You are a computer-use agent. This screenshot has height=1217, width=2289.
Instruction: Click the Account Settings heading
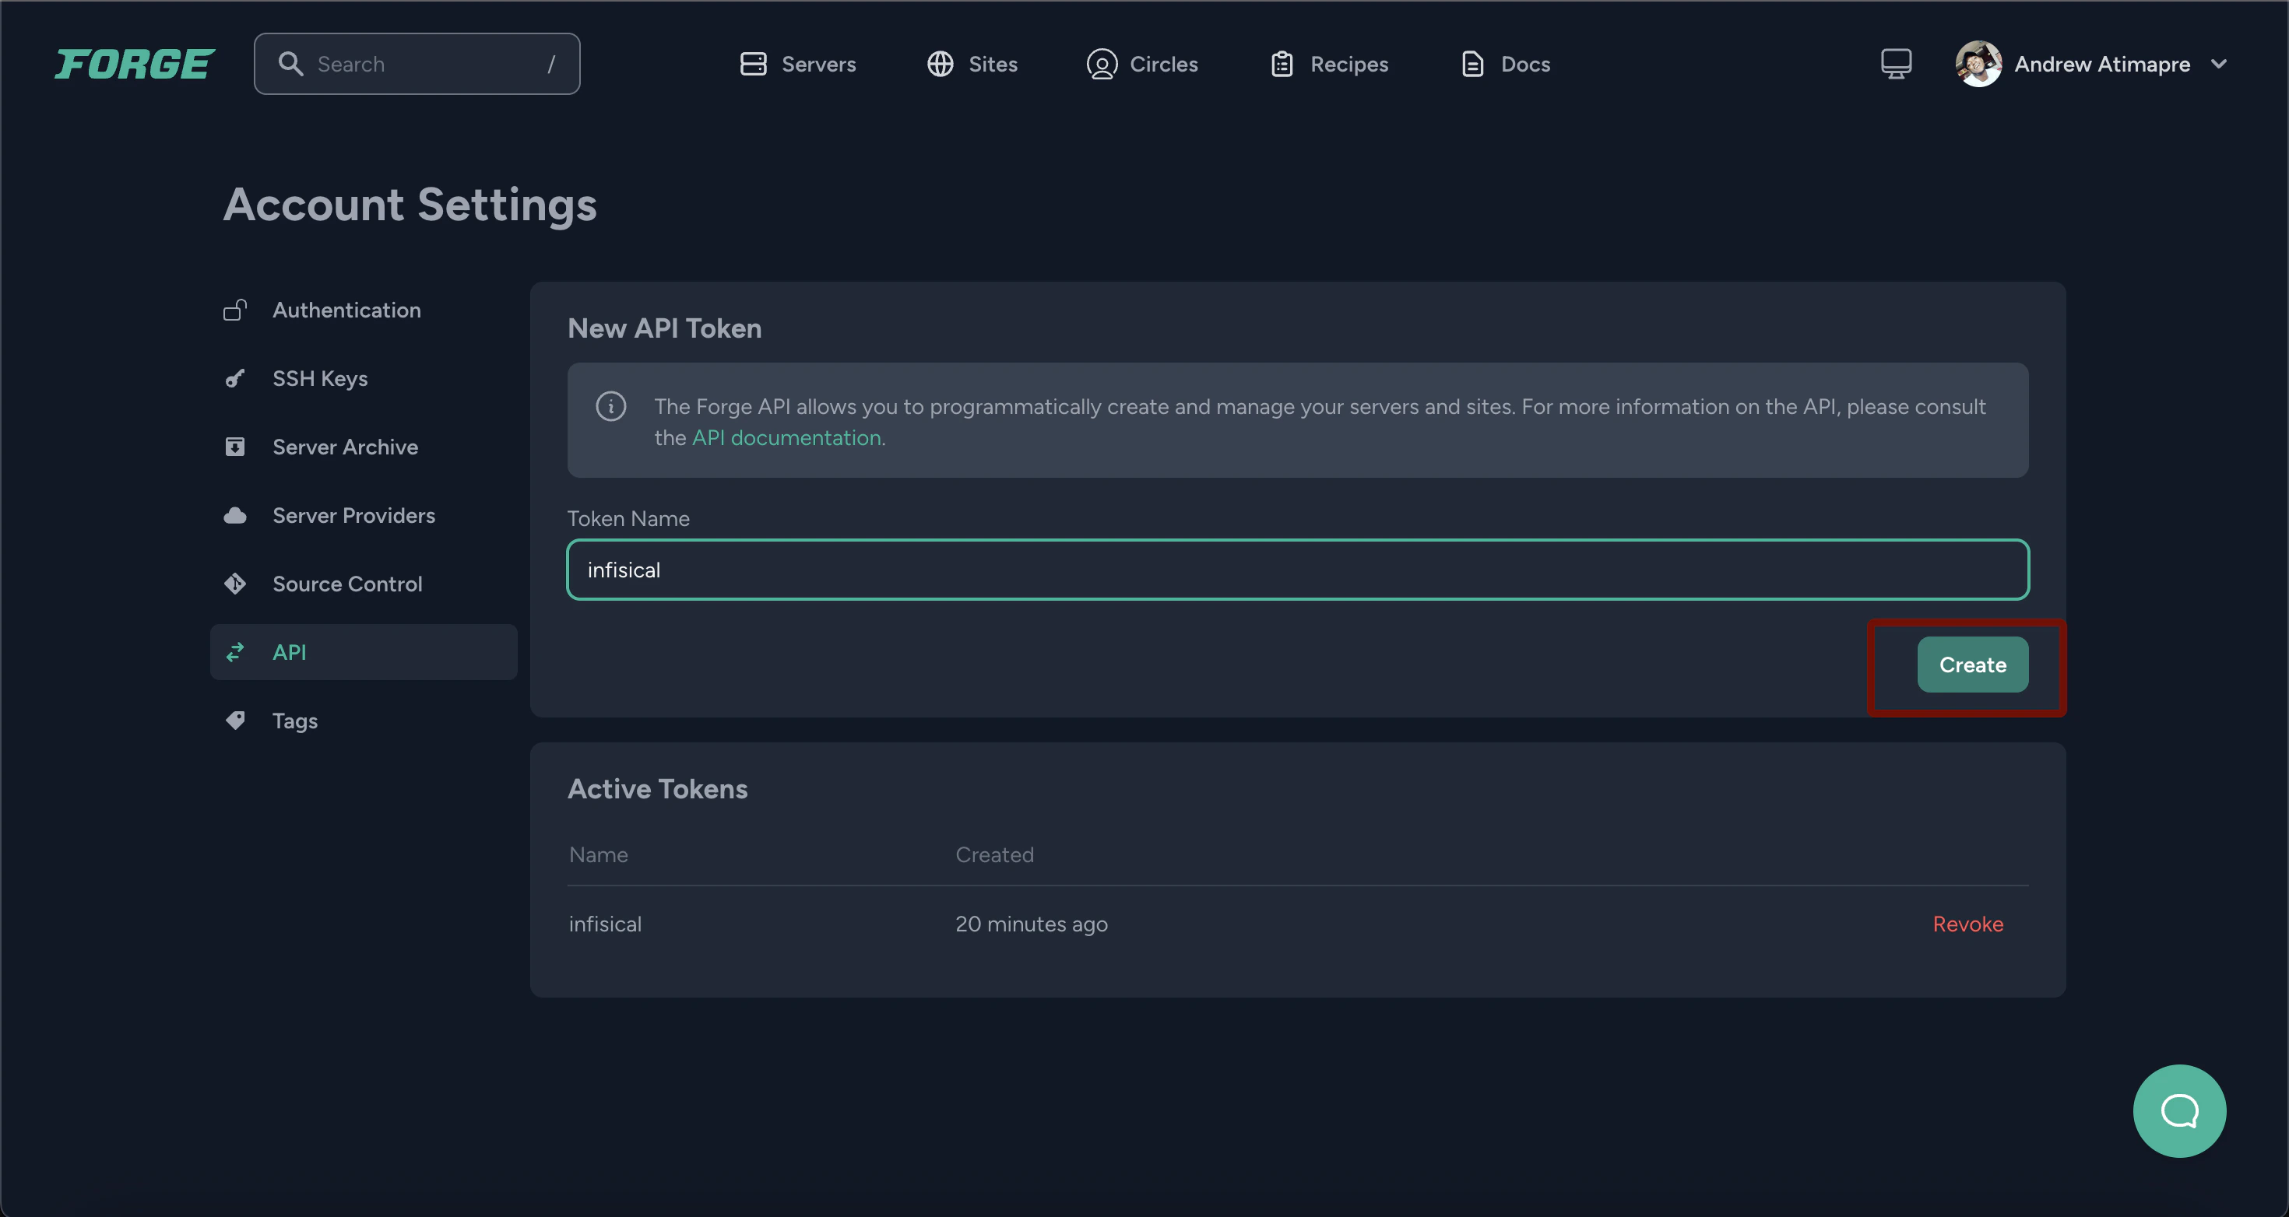410,205
